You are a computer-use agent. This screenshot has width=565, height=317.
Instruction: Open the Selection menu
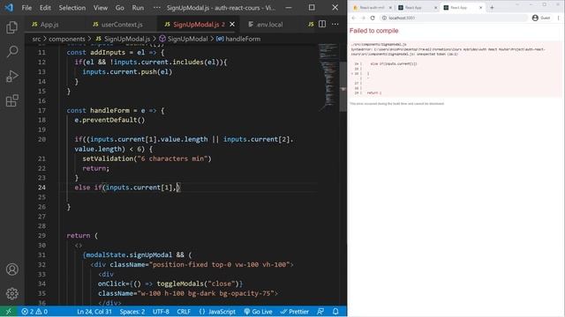72,8
